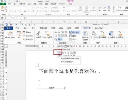The image size is (128, 100).
Task: Open the 合并后居中 merge dropdown
Action: click(61, 11)
